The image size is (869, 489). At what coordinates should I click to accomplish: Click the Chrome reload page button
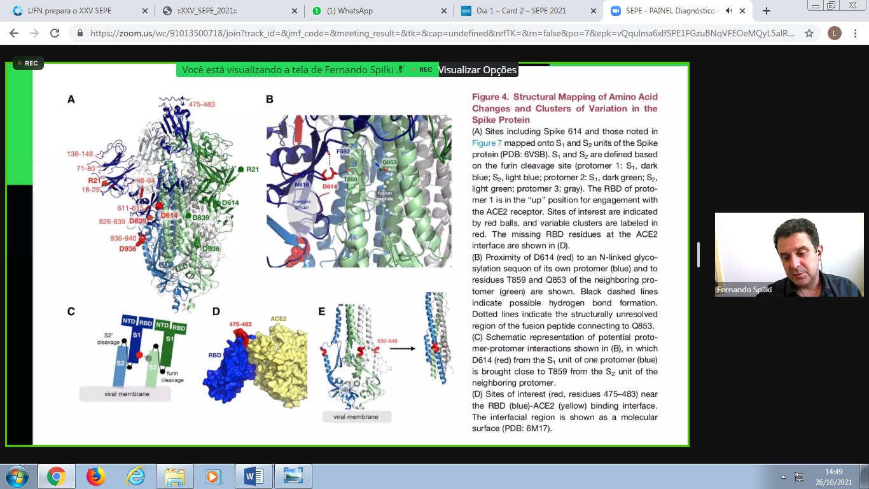tap(55, 33)
